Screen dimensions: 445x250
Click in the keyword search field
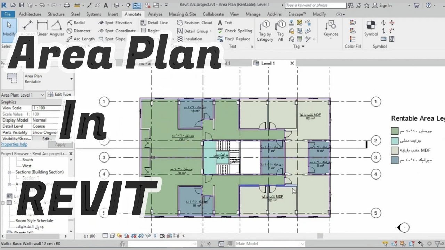click(x=315, y=5)
